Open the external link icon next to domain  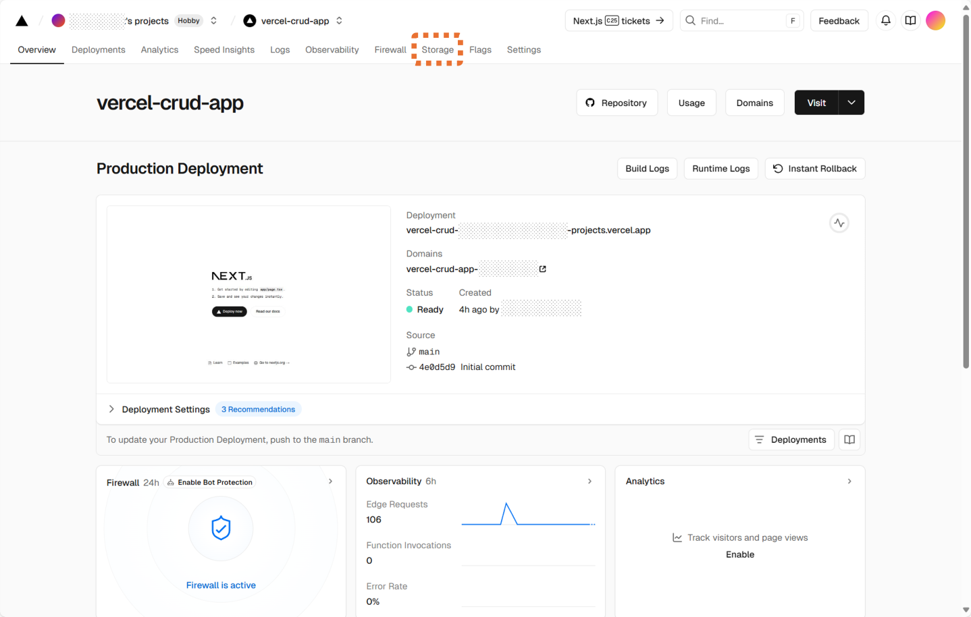pyautogui.click(x=542, y=269)
